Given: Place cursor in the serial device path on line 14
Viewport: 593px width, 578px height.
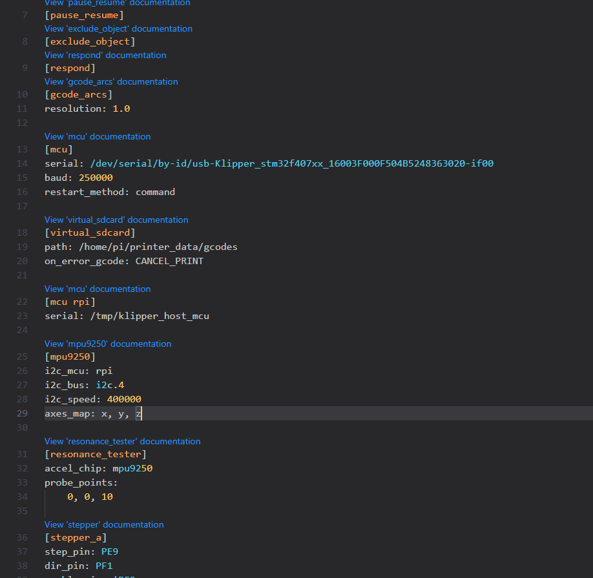Looking at the screenshot, I should click(x=291, y=163).
